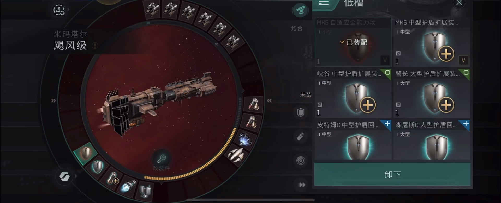Click the round swap icon at bottom left
The image size is (501, 203).
[x=64, y=176]
